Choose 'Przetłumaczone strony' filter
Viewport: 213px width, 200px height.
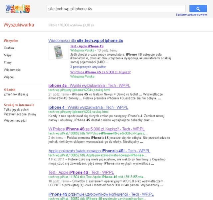[x=20, y=114]
